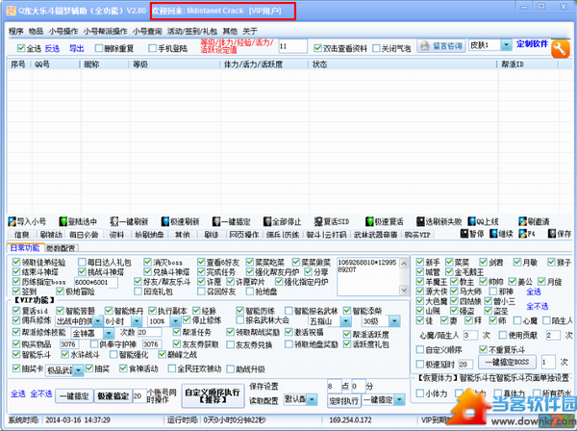
Task: Open the 程序 menu
Action: [x=15, y=32]
